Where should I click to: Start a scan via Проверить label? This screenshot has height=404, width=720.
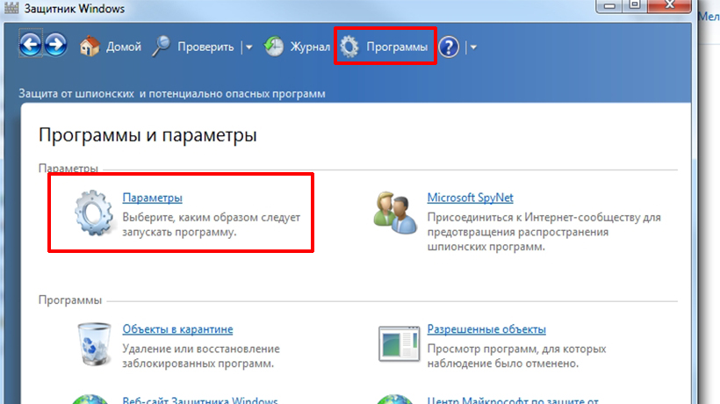(205, 47)
